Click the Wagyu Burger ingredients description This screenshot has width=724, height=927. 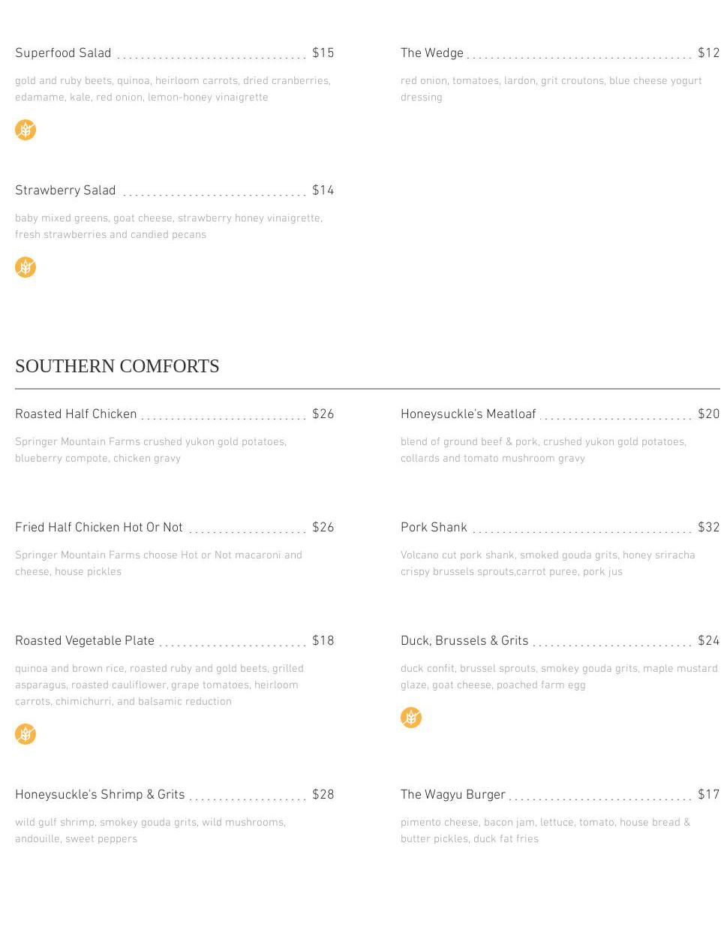tap(545, 831)
